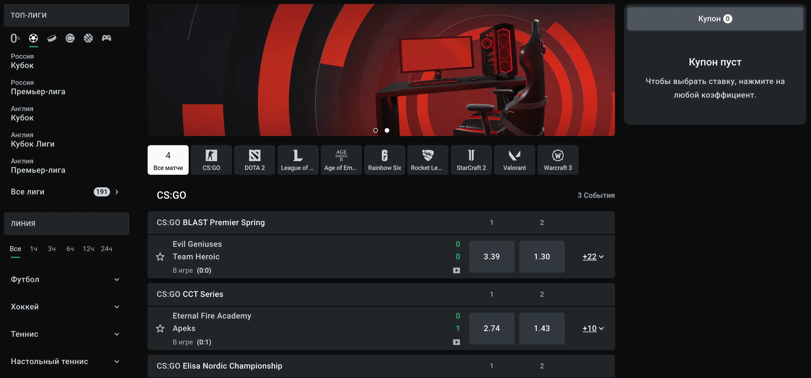Select the gamepad esports icon
Viewport: 811px width, 378px height.
106,38
